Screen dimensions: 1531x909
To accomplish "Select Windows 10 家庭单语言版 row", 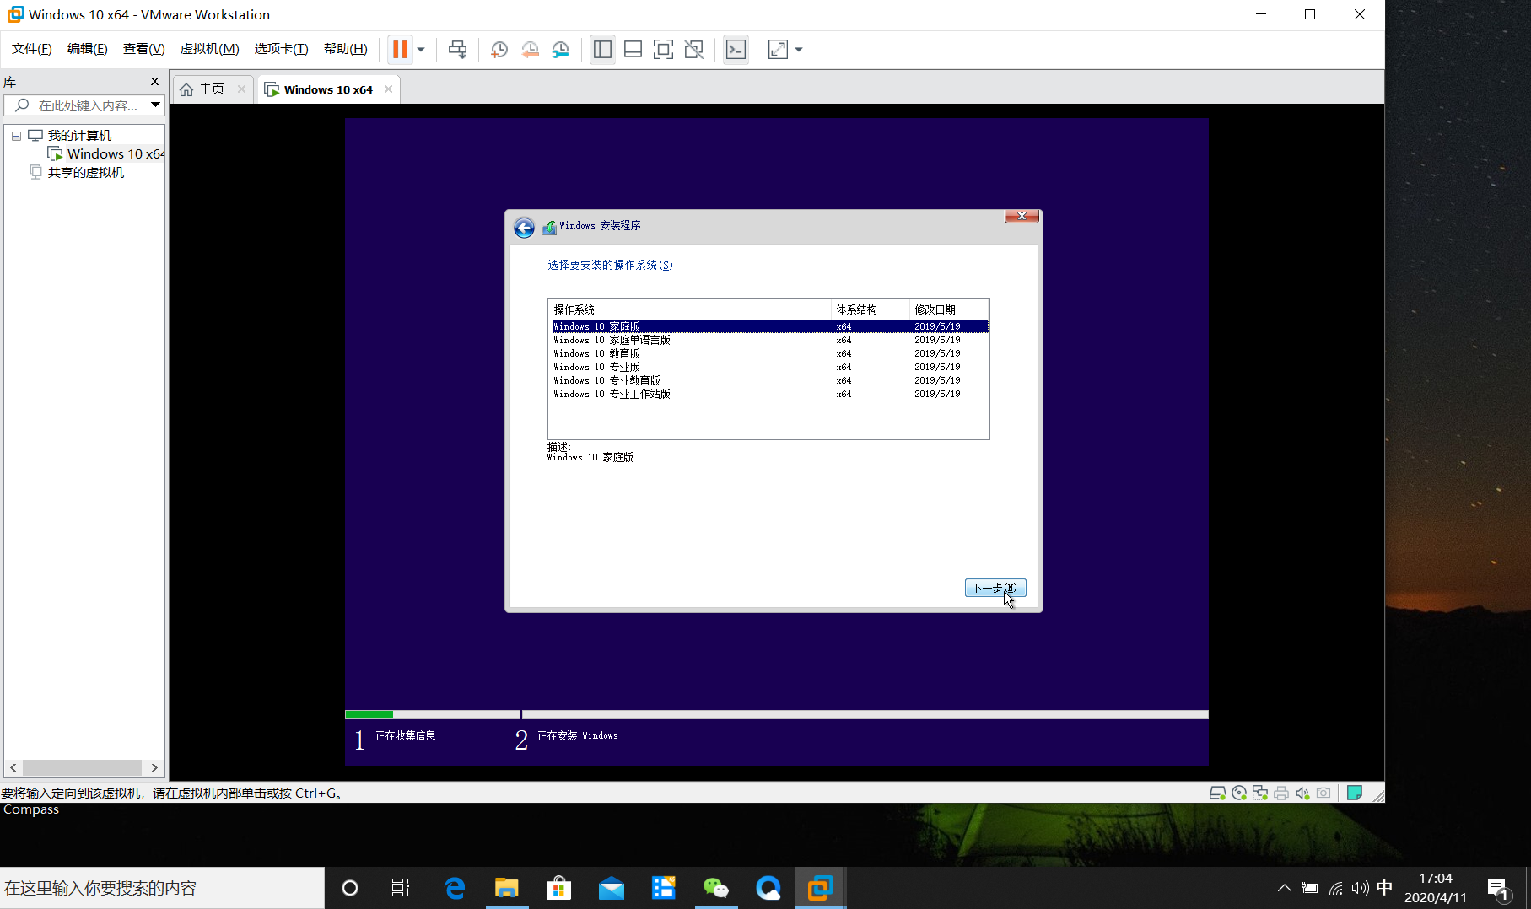I will click(x=769, y=340).
